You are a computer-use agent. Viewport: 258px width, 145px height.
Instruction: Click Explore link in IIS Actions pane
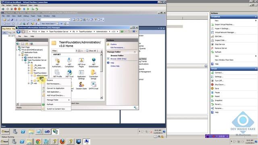113,44
